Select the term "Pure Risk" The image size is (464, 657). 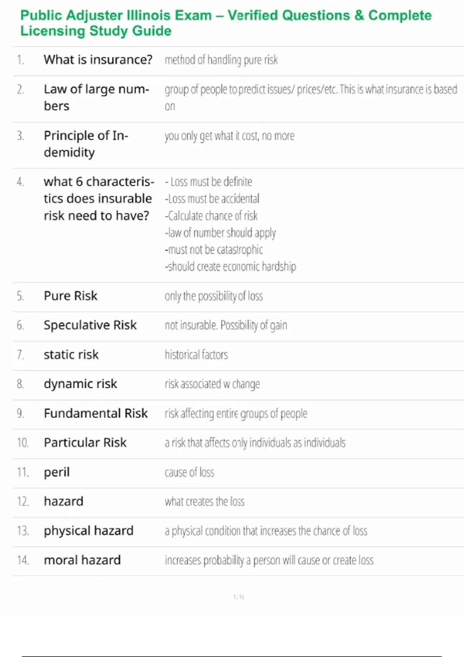70,296
